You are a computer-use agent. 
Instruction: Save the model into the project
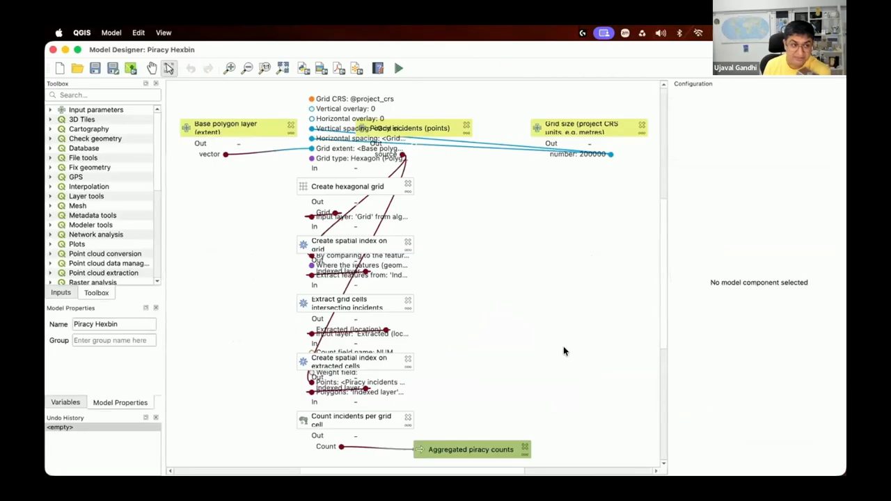pyautogui.click(x=130, y=68)
